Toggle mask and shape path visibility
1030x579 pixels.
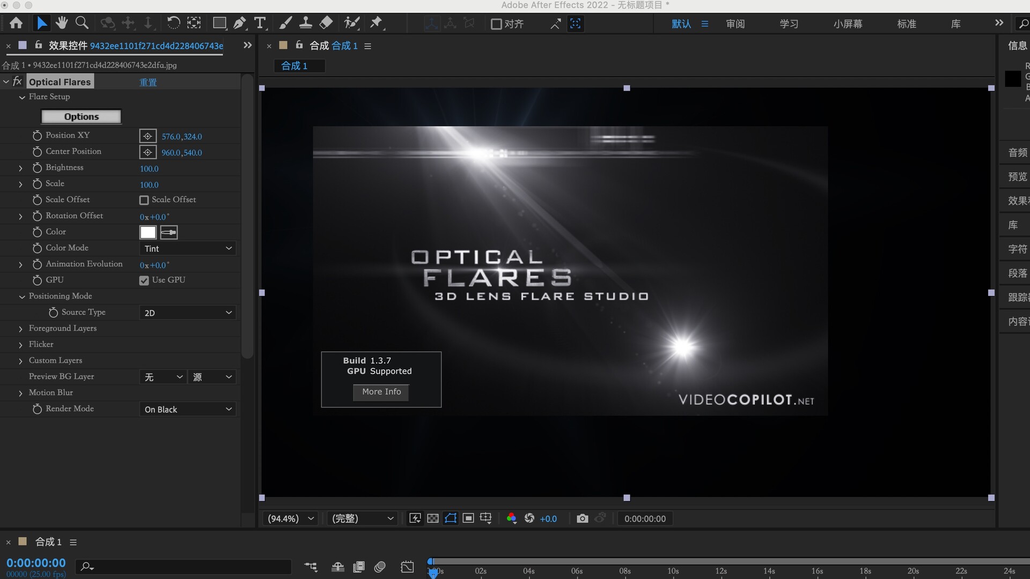pos(451,518)
